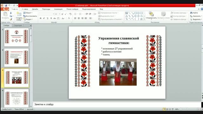Viewport: 203px width, 114px height.
Task: Click Заливка фигуры shape fill button
Action: pyautogui.click(x=179, y=13)
